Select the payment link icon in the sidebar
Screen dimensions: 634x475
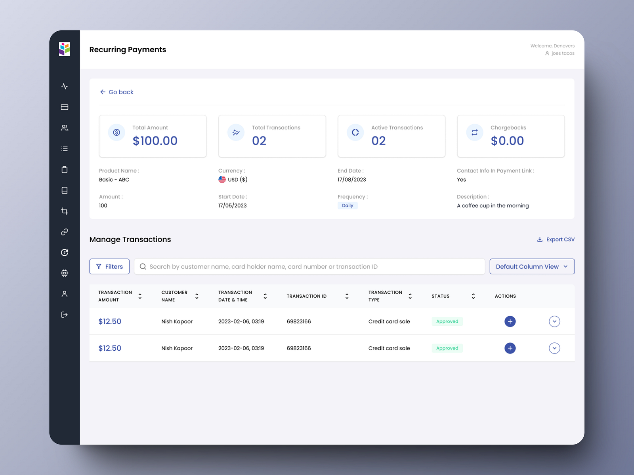point(64,232)
